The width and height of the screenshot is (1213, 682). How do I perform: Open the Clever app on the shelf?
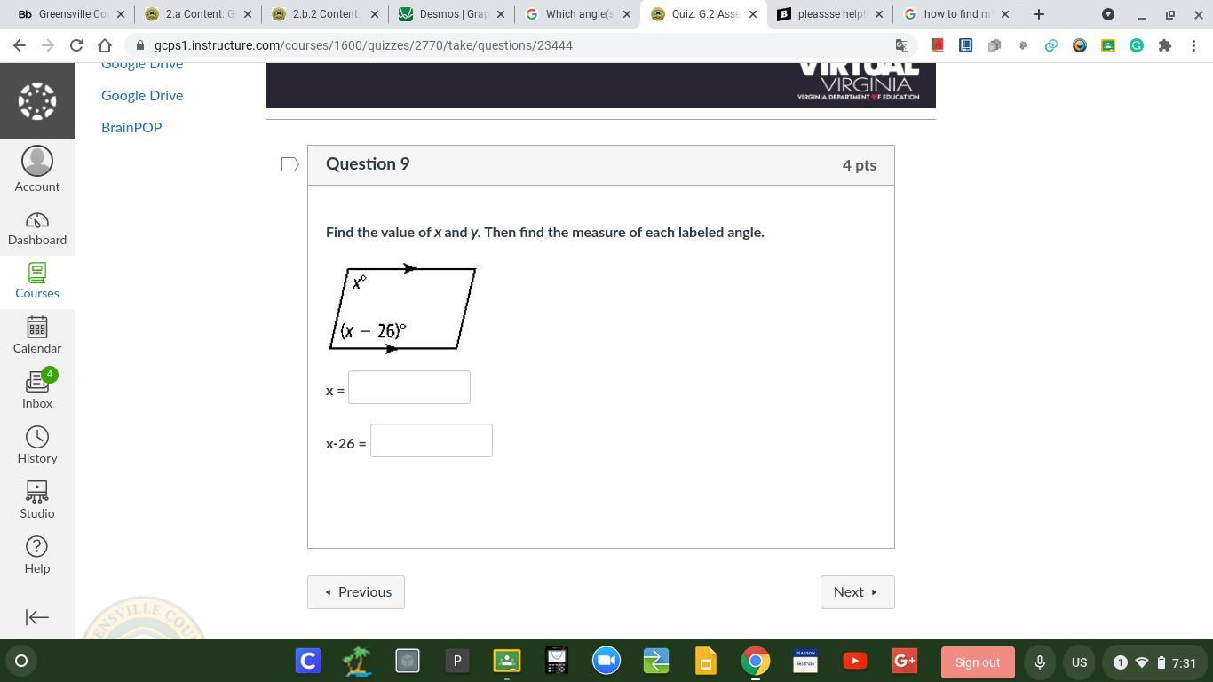pyautogui.click(x=308, y=661)
